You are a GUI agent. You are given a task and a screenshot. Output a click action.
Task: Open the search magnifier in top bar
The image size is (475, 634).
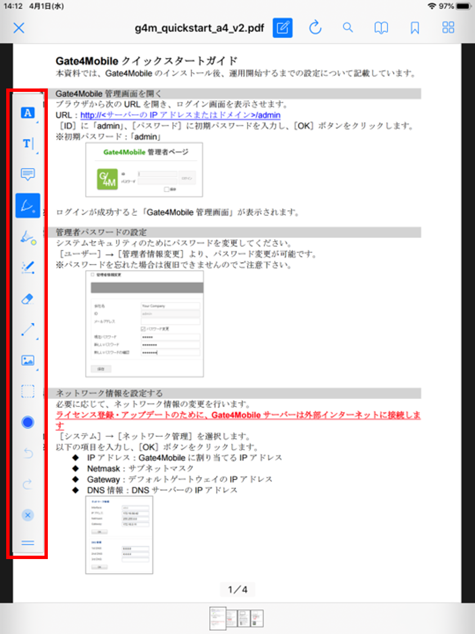point(348,28)
